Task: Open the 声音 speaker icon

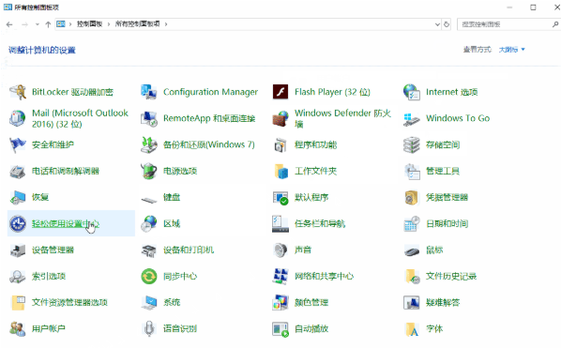Action: [280, 250]
